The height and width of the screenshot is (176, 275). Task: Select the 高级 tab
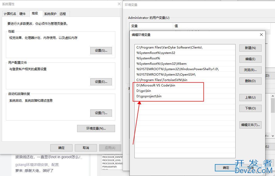point(35,13)
